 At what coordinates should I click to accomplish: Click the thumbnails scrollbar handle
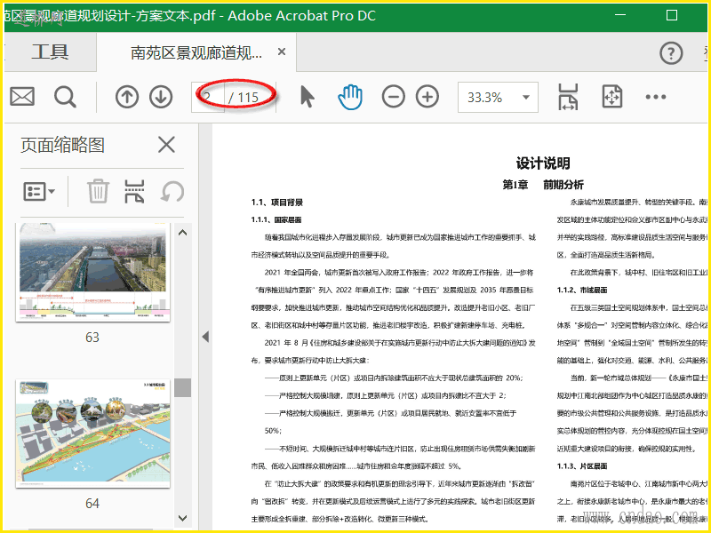click(x=183, y=387)
